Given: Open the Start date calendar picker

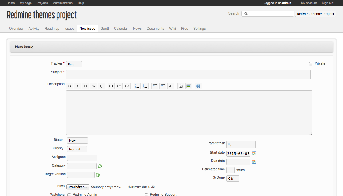Looking at the screenshot, I should (254, 153).
